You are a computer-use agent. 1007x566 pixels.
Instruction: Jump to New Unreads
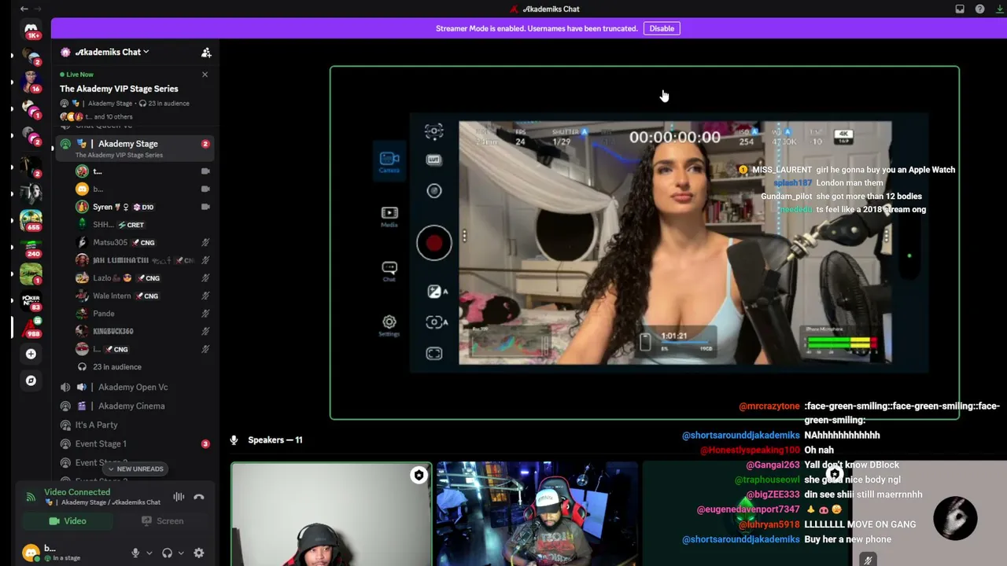pos(135,469)
